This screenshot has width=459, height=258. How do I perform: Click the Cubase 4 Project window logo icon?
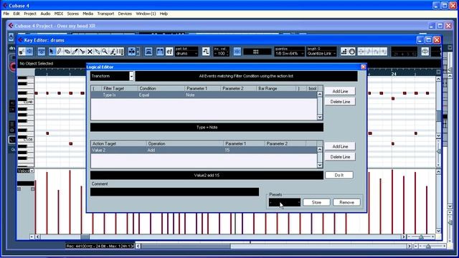tap(11, 26)
